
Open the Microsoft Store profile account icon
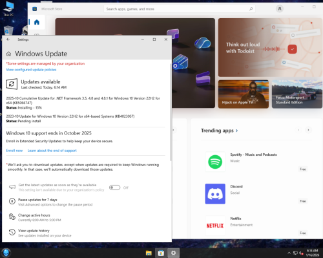click(280, 9)
